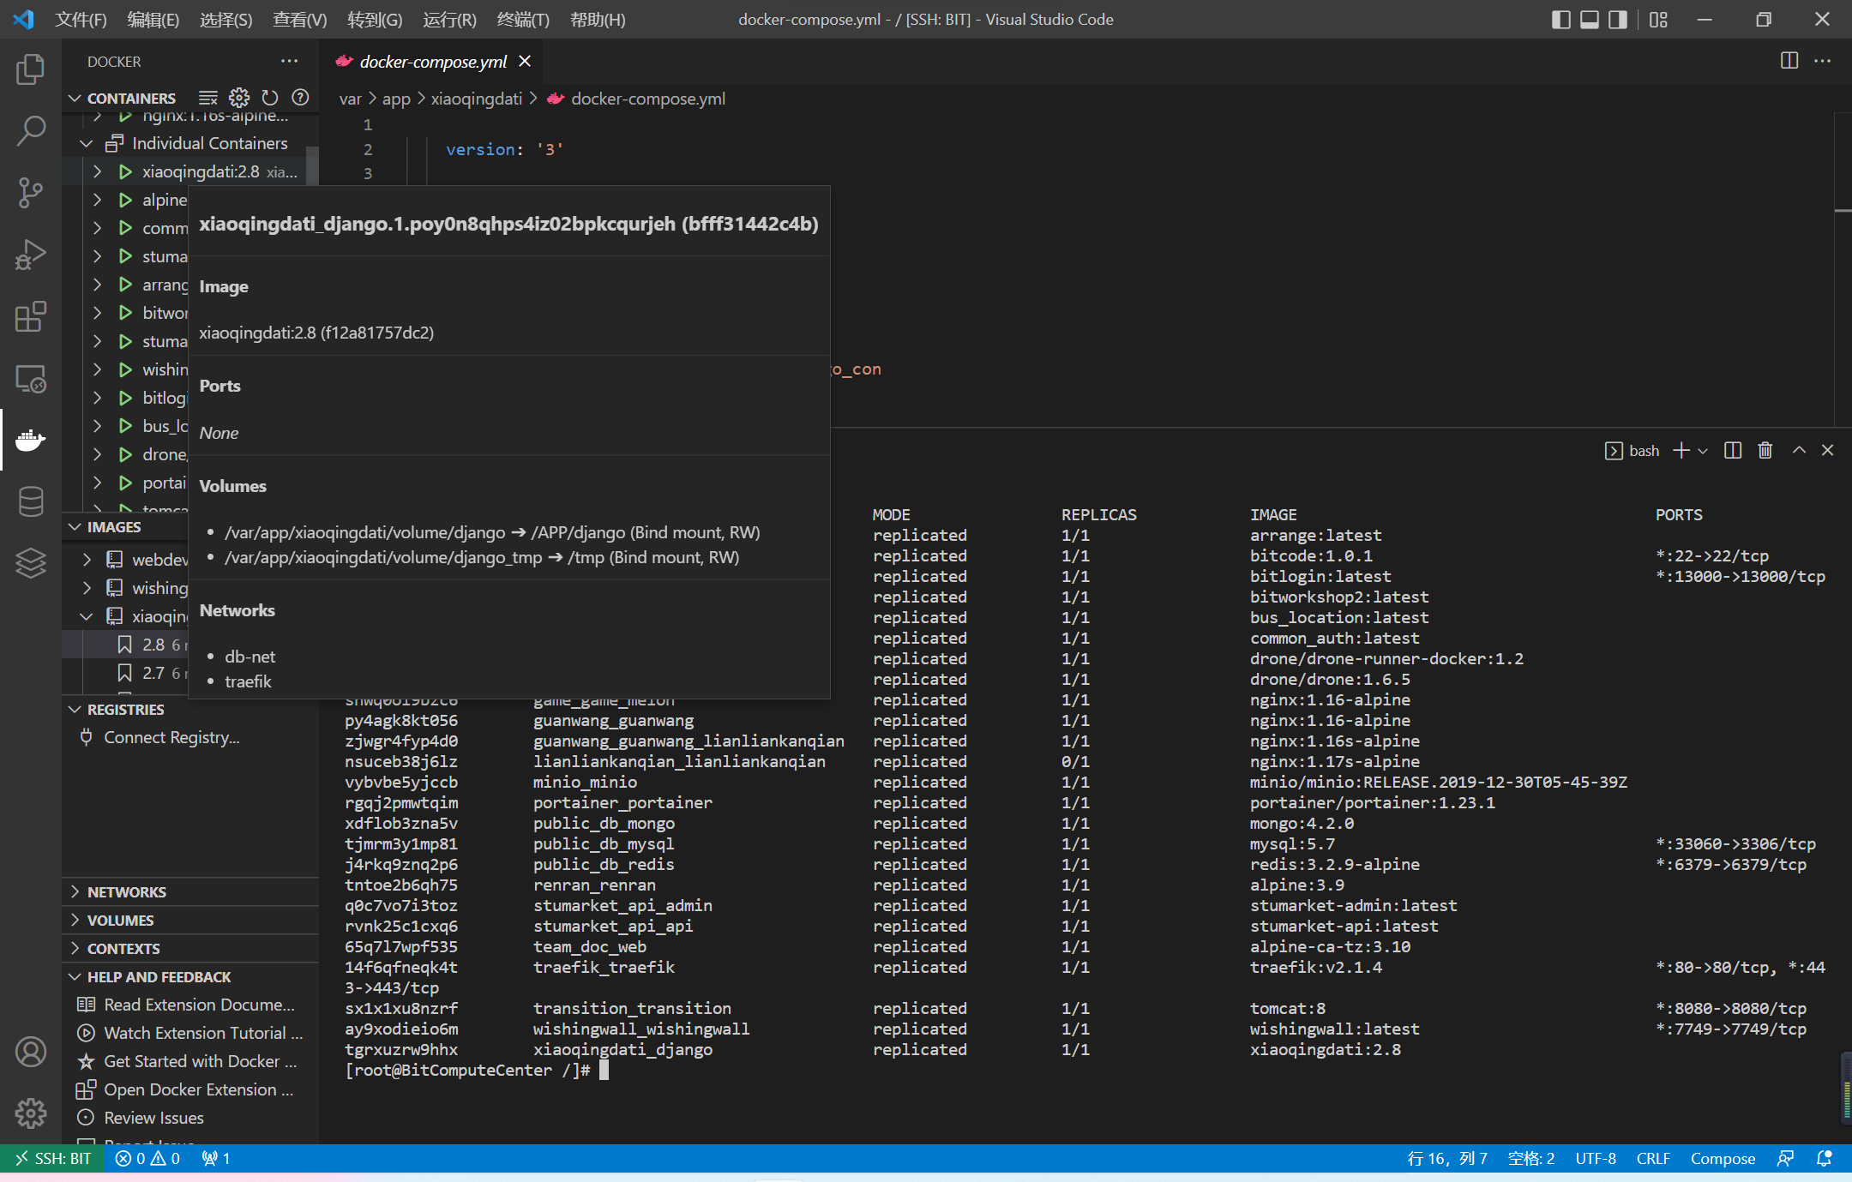Open the 文件(F) menu
This screenshot has height=1182, width=1852.
81,20
